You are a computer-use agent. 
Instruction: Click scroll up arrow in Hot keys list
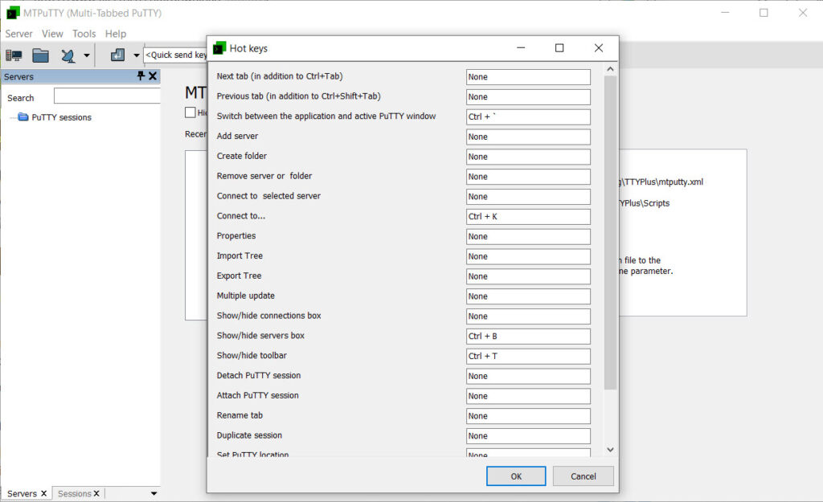(x=610, y=69)
